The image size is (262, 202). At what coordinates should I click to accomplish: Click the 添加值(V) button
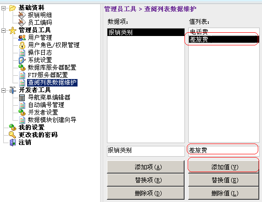tap(224, 167)
